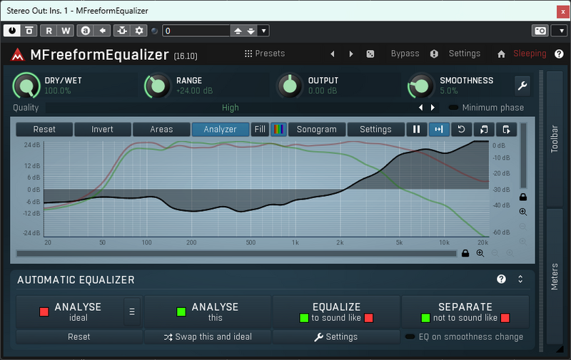571x360 pixels.
Task: Go to previous preset left arrow
Action: click(333, 53)
